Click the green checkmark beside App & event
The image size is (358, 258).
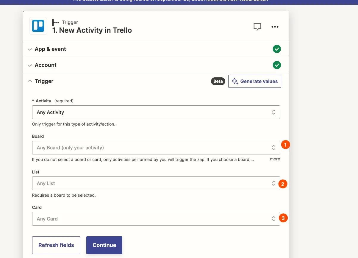[277, 49]
